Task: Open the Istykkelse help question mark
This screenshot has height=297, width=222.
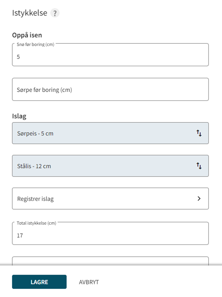Action: tap(55, 13)
